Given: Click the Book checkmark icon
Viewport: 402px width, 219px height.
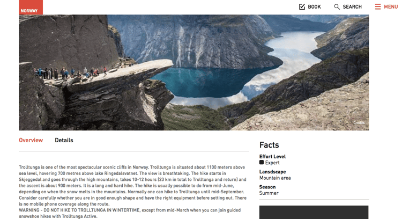Looking at the screenshot, I should (302, 6).
